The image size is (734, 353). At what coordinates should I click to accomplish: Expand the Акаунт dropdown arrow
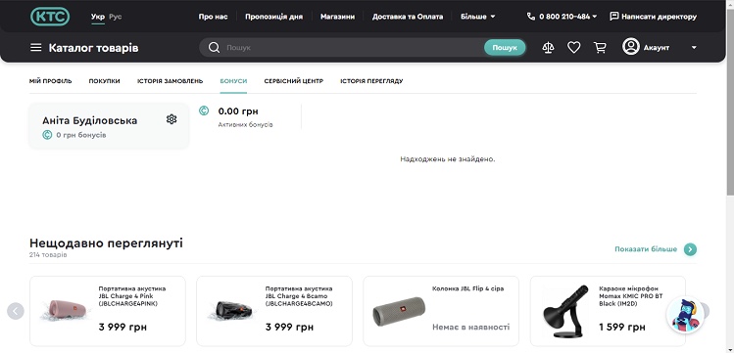(x=694, y=48)
